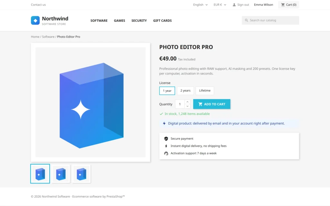Click 'In stock, 1,248 items available' text
This screenshot has width=330, height=206.
[187, 114]
